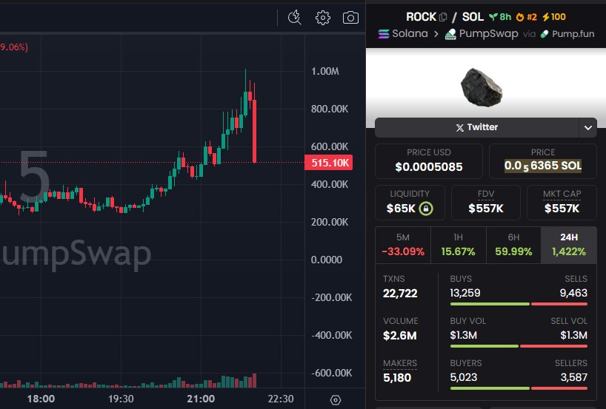Open the Solana chain link
Viewport: 606px width, 409px height.
coord(404,34)
